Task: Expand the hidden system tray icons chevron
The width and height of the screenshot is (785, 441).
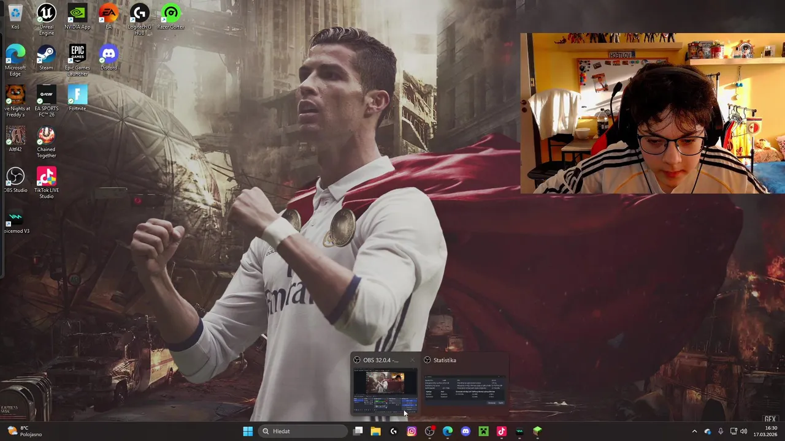Action: [694, 431]
